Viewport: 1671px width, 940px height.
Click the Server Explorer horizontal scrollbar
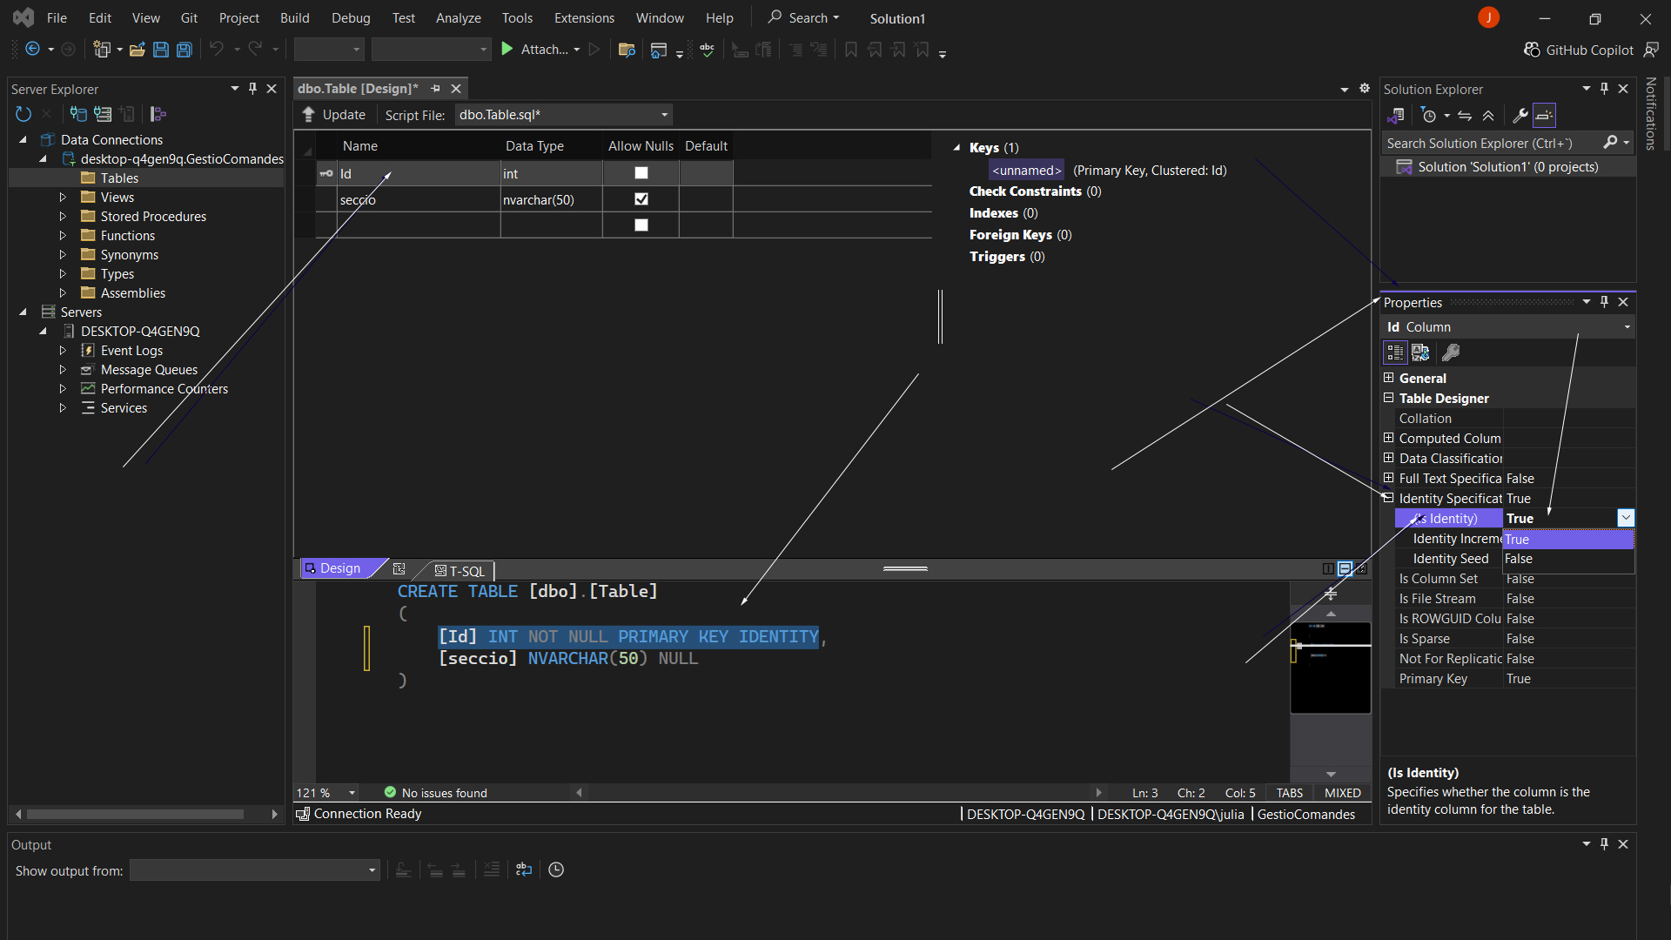[x=135, y=815]
